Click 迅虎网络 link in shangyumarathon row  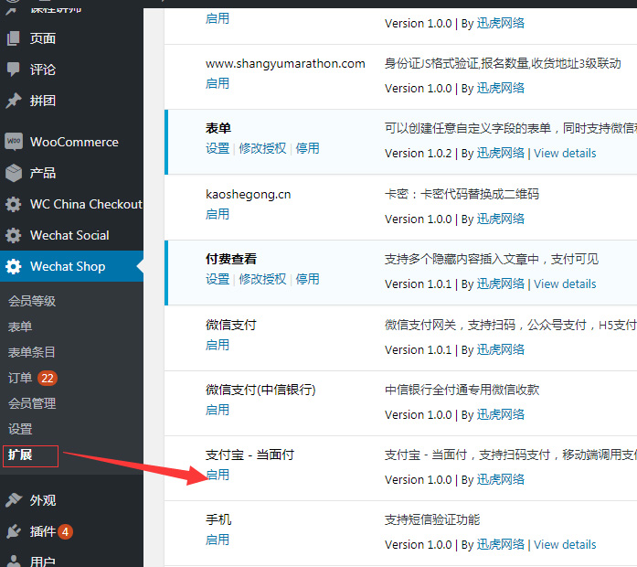point(501,88)
